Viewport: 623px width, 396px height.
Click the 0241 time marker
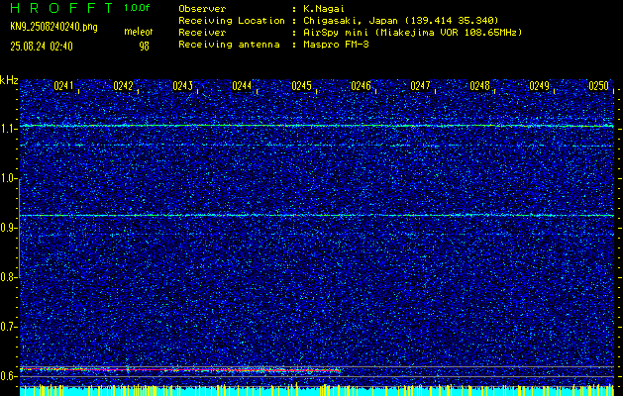pyautogui.click(x=63, y=86)
